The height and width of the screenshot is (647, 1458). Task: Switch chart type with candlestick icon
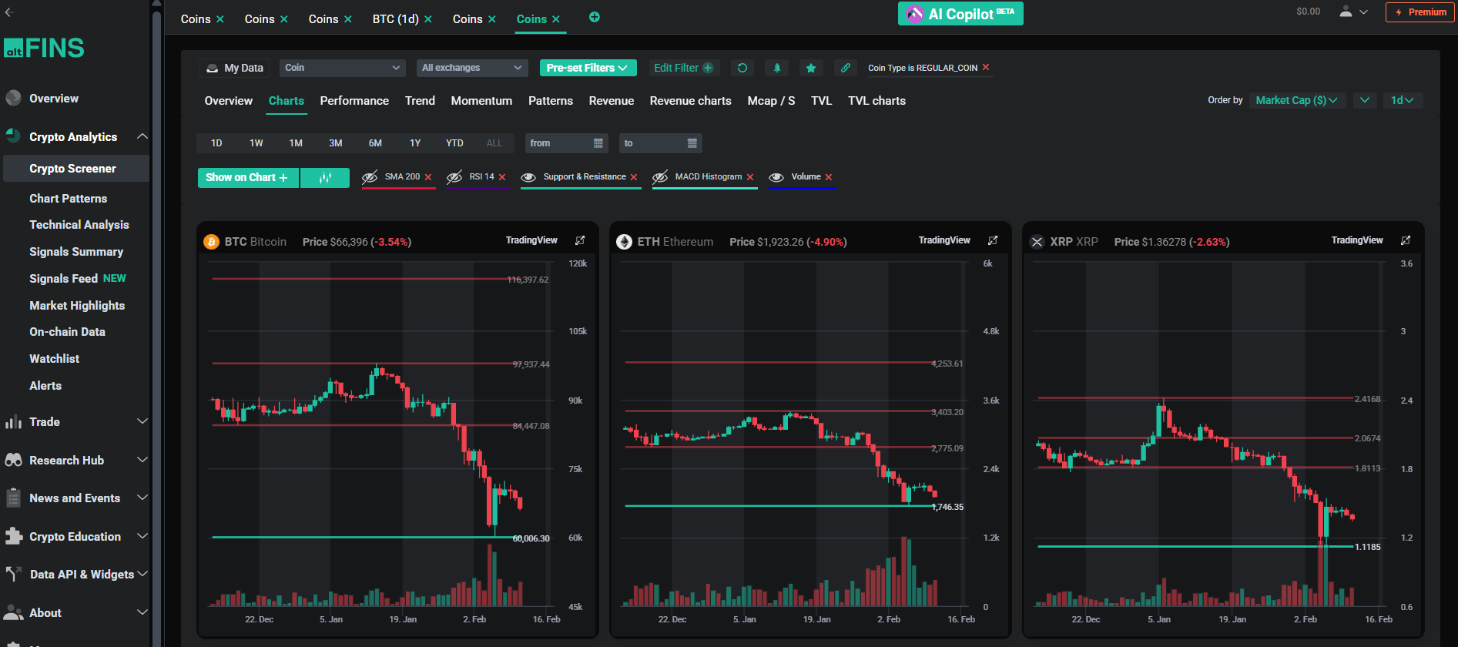325,178
